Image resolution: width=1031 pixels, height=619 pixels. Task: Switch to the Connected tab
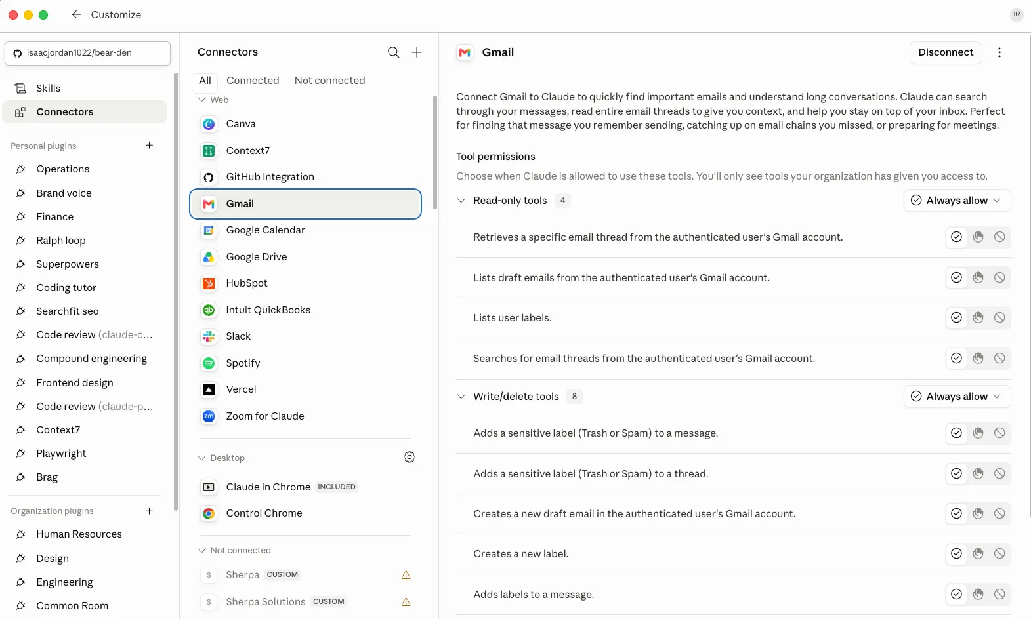pos(253,81)
